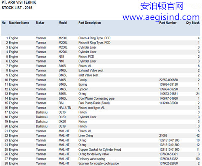Screen dimensions: 202x166
Task: Click part number 137600-51332
Action: (x=168, y=159)
